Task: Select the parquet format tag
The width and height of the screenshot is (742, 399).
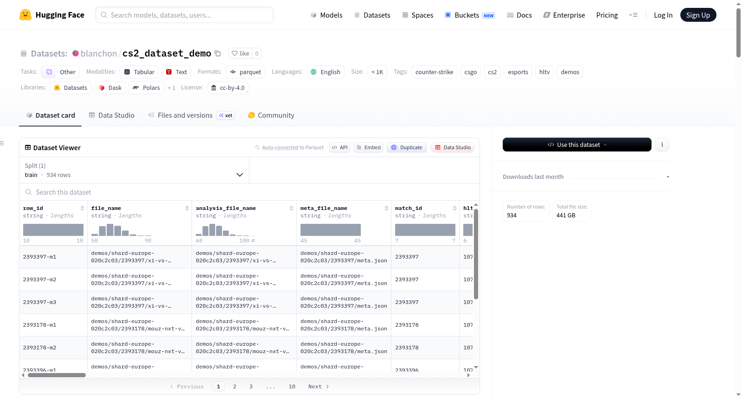Action: click(245, 72)
